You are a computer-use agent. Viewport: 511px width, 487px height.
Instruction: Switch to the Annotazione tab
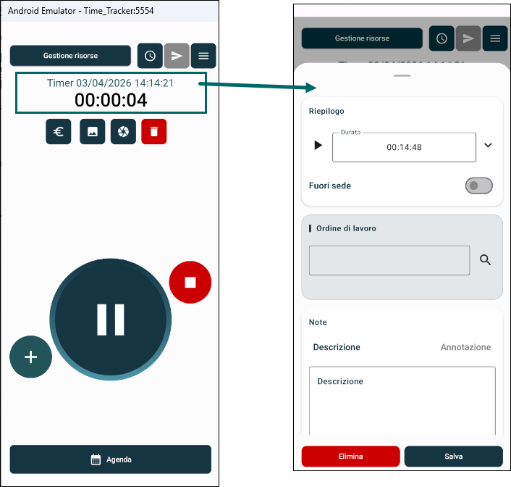point(465,347)
